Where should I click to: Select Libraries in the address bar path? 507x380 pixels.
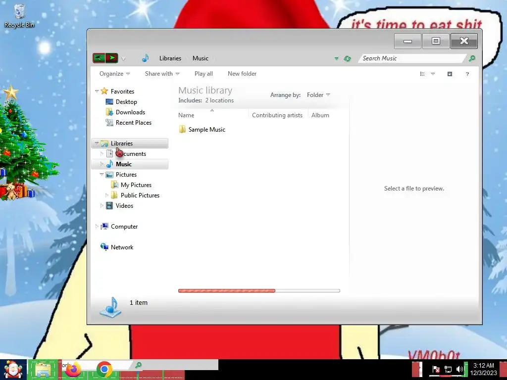pos(170,58)
